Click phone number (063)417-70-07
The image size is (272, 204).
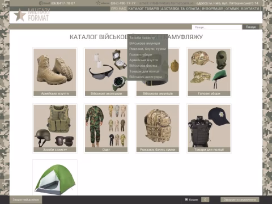pos(63,3)
